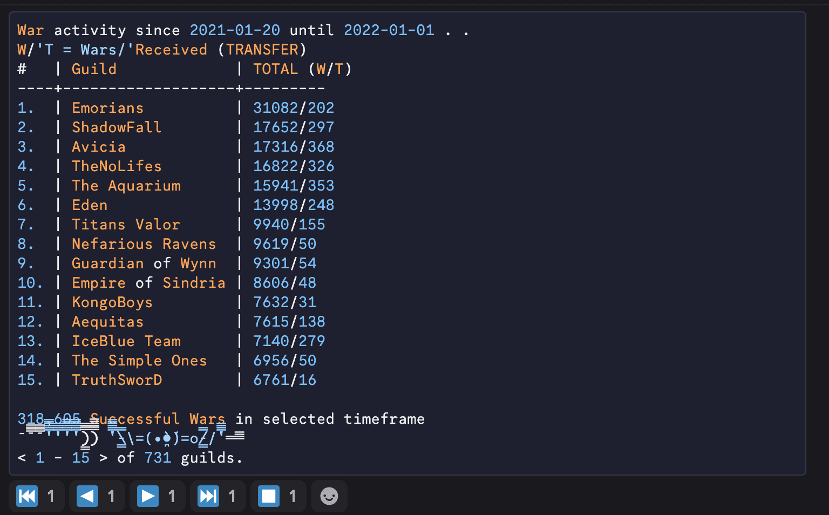Stop the pagination with the square icon

(269, 496)
